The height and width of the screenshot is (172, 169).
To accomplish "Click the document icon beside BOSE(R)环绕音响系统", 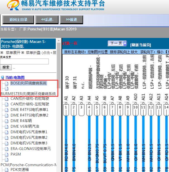I will [7, 83].
